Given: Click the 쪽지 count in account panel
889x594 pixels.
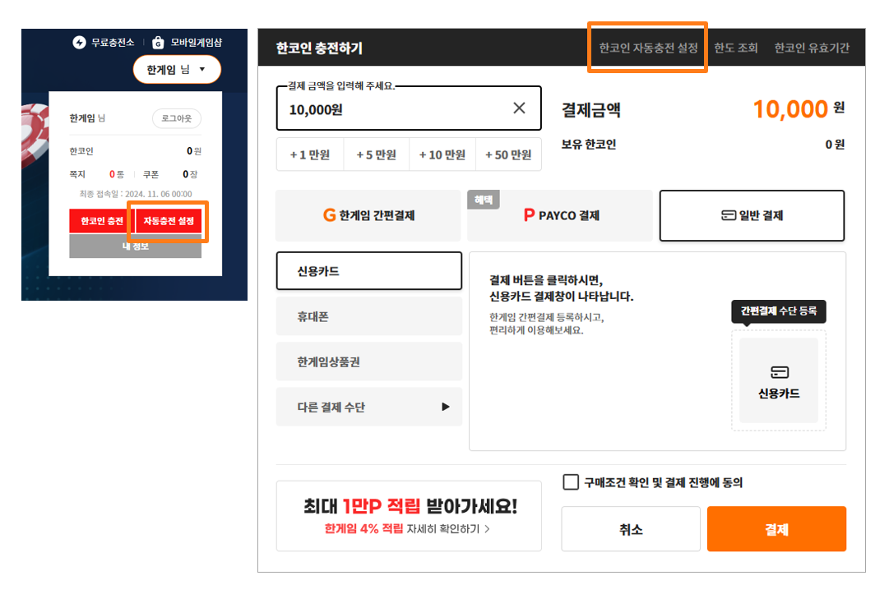Looking at the screenshot, I should point(116,174).
